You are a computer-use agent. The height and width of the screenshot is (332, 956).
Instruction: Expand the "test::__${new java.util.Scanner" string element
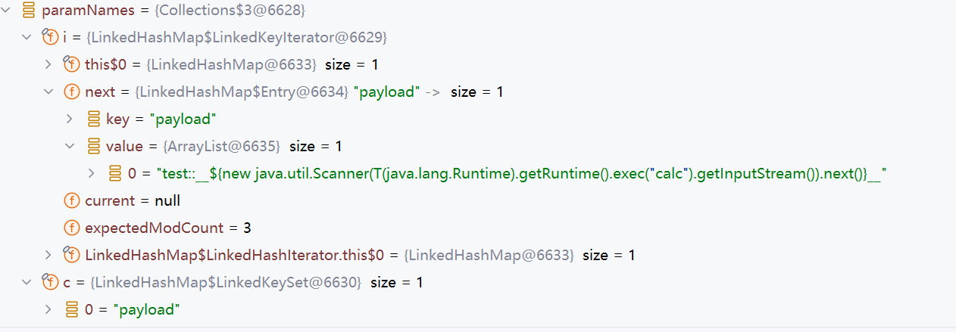[x=92, y=173]
